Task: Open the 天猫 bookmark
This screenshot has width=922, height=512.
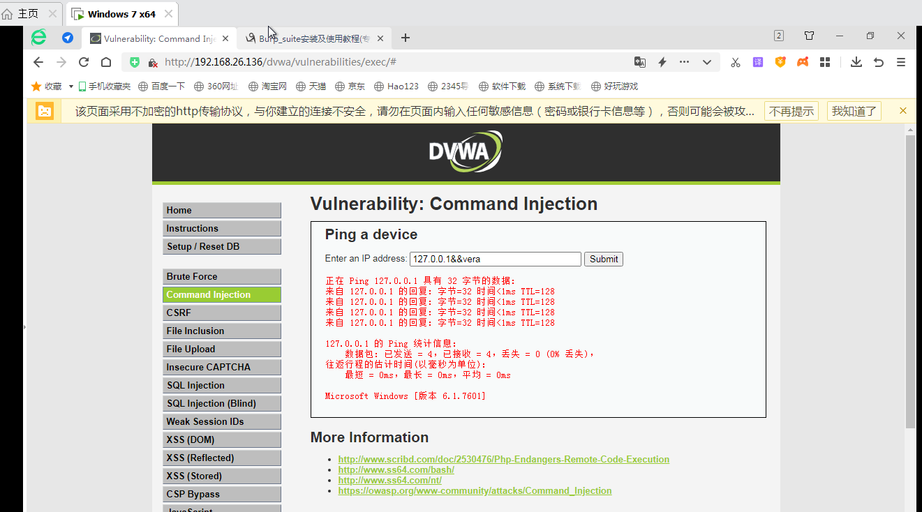Action: 311,86
